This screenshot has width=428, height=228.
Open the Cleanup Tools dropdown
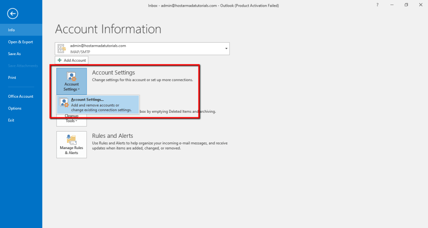[71, 120]
